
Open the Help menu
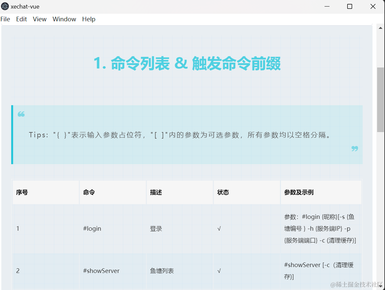(x=89, y=19)
